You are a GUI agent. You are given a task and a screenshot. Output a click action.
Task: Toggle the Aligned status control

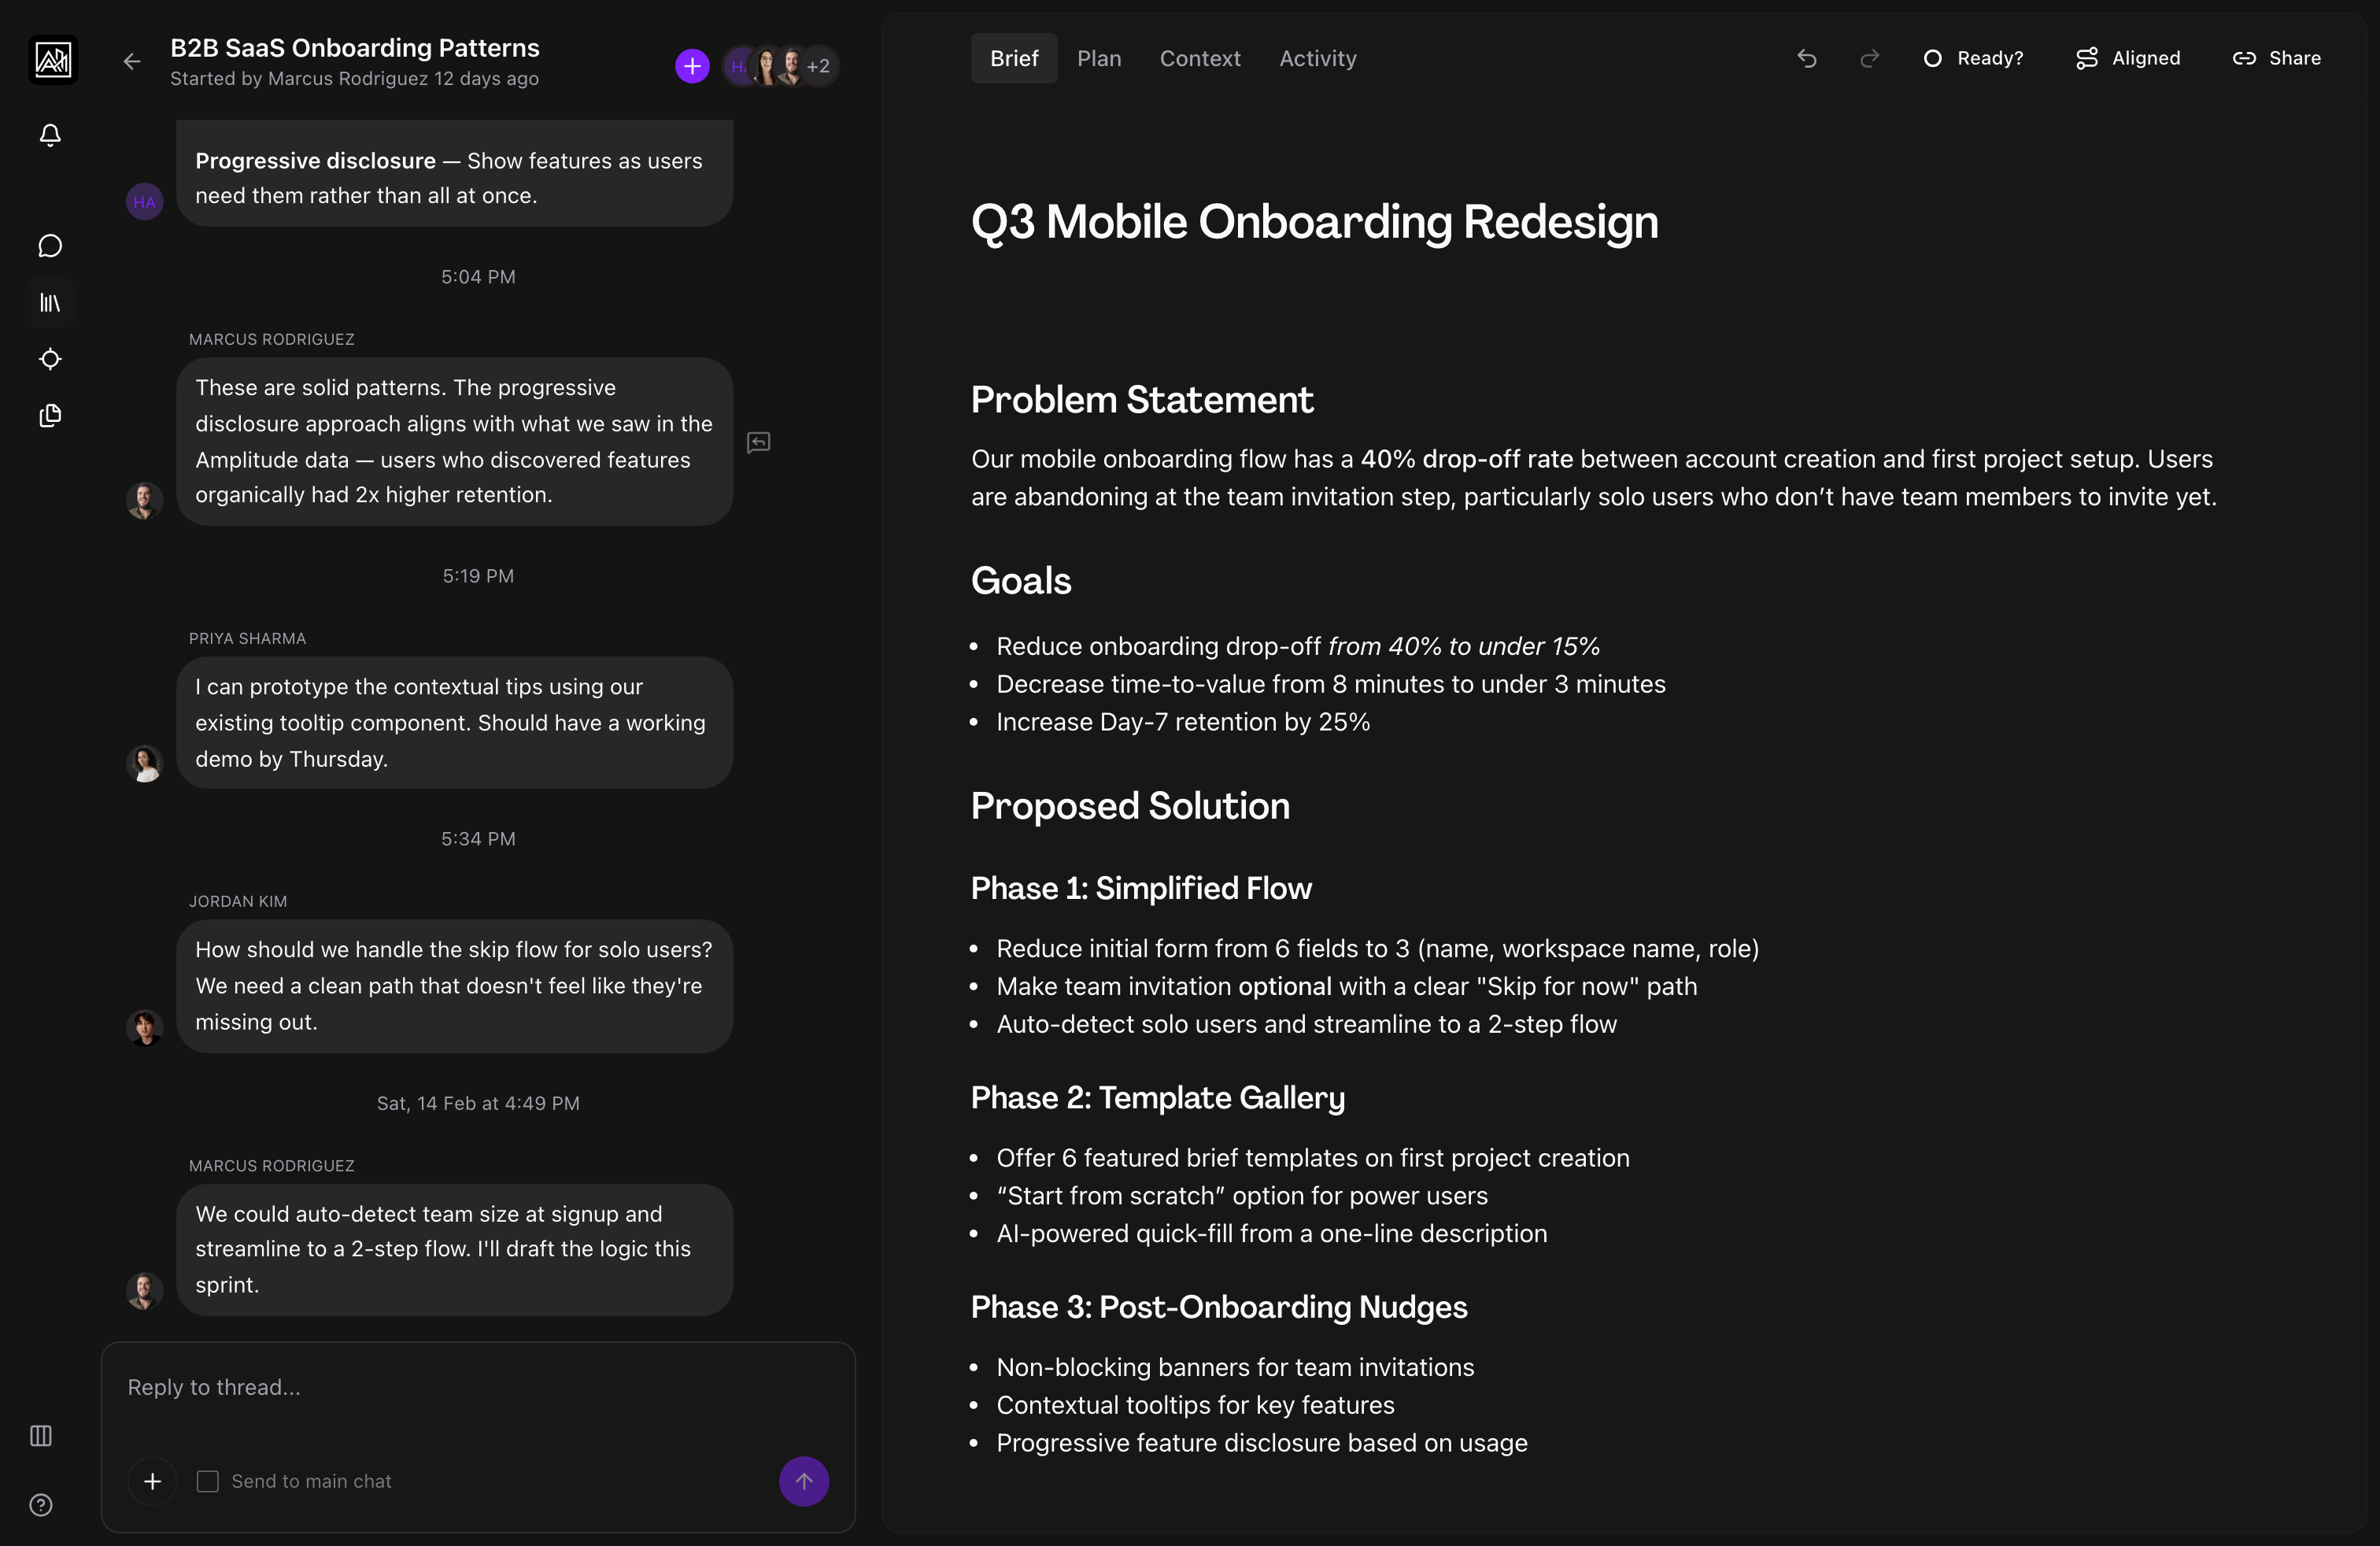2127,58
